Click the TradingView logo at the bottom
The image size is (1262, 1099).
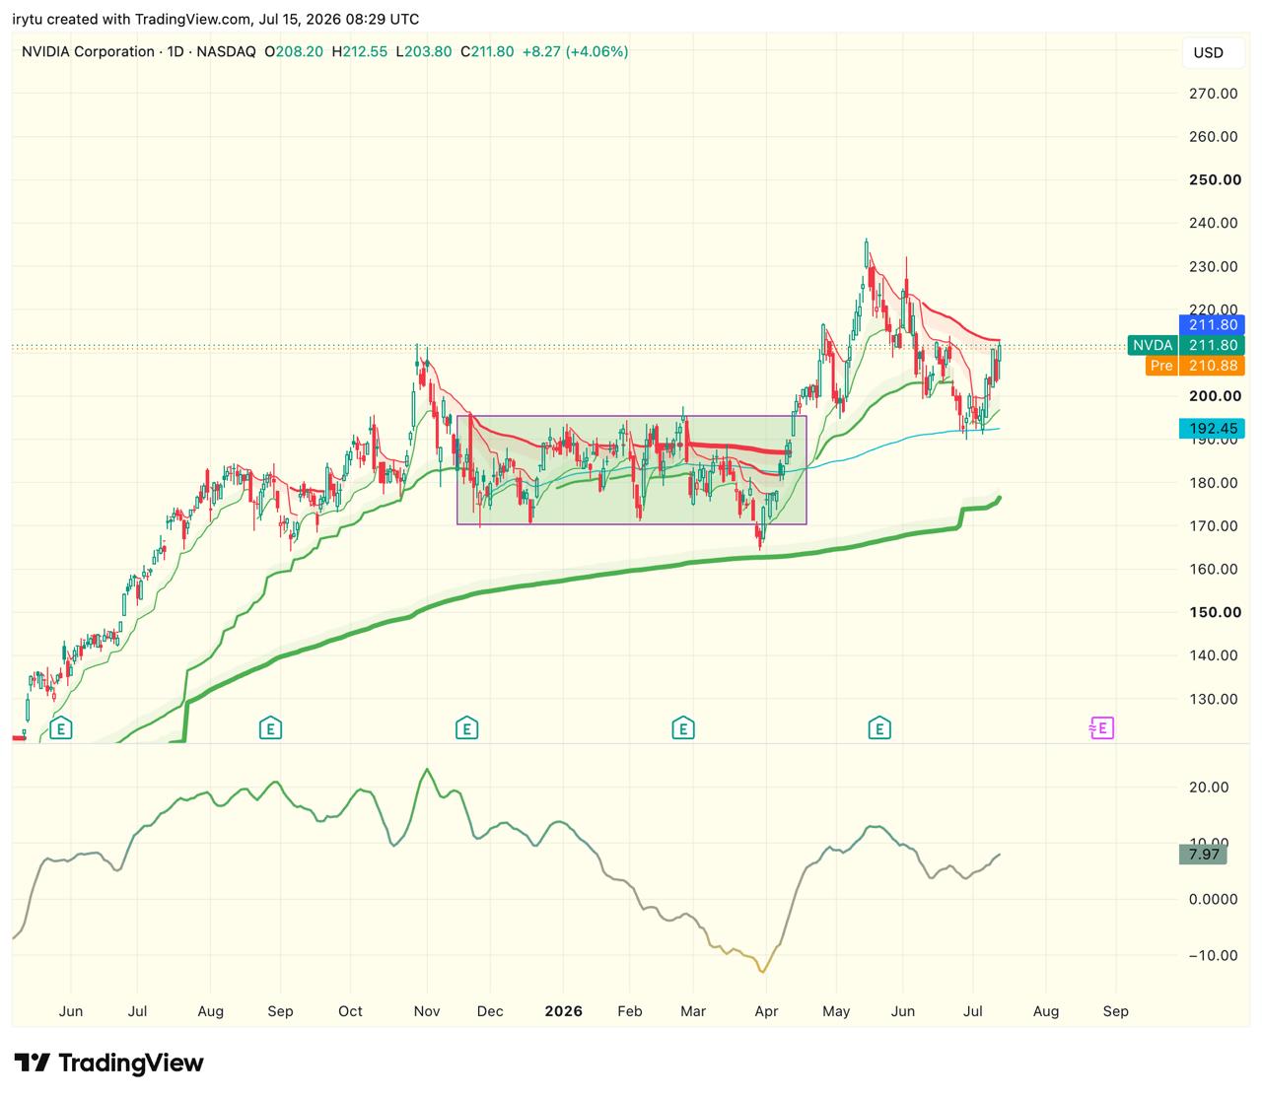point(109,1064)
